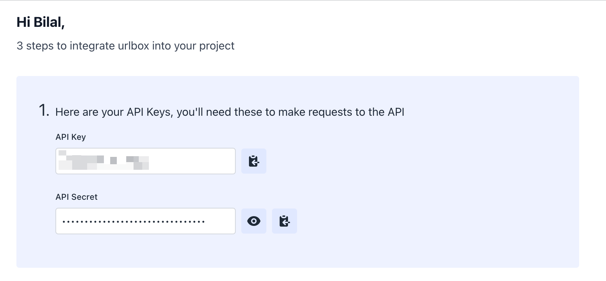Copy the API Key to clipboard
The height and width of the screenshot is (281, 606).
point(253,161)
